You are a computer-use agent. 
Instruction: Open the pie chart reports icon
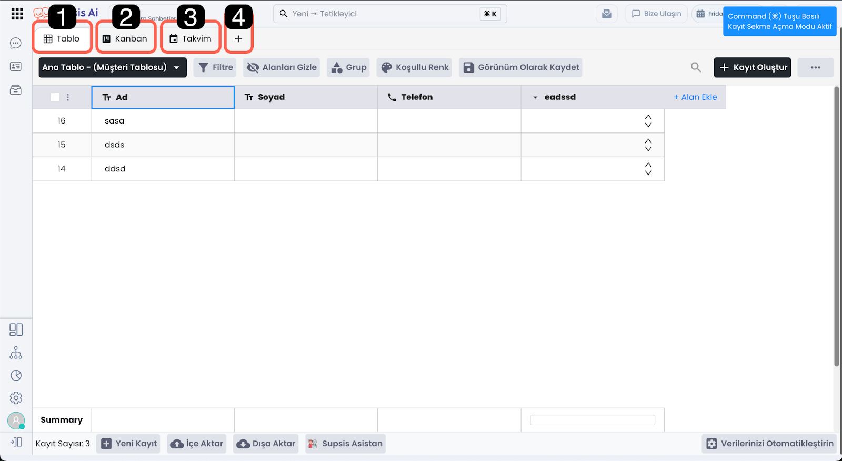(x=16, y=375)
